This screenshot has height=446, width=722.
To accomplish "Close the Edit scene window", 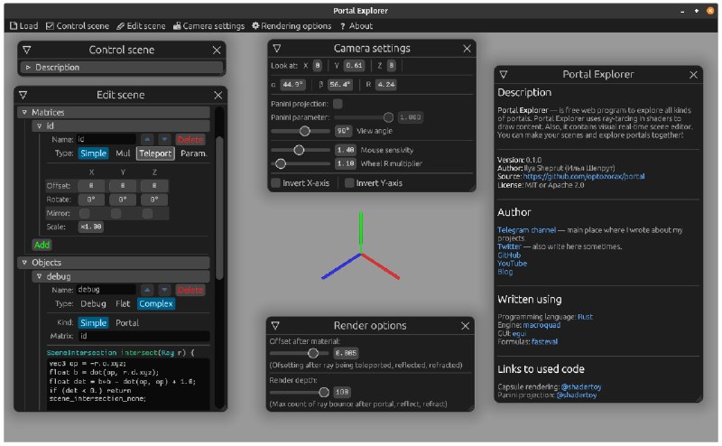I will pos(218,95).
